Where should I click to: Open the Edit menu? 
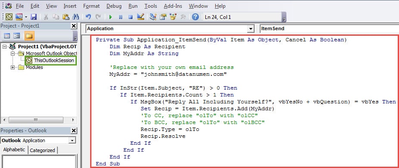pyautogui.click(x=35, y=6)
